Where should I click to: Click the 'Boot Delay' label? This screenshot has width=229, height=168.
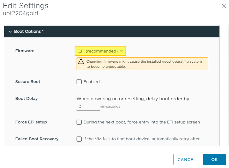(x=26, y=99)
